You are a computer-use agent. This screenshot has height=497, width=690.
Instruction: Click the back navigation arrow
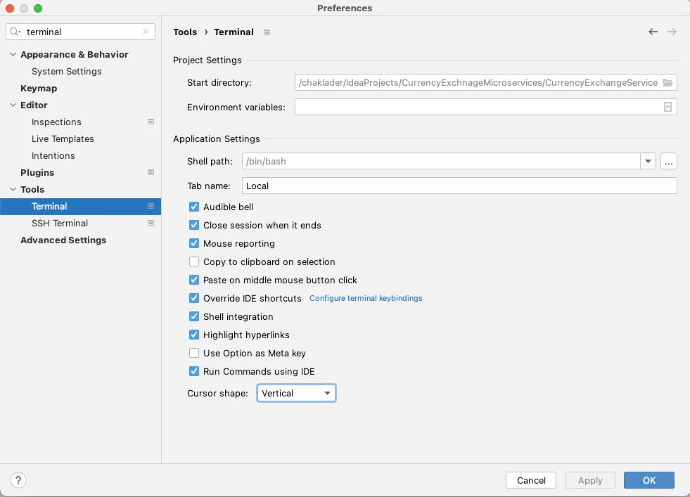coord(653,32)
